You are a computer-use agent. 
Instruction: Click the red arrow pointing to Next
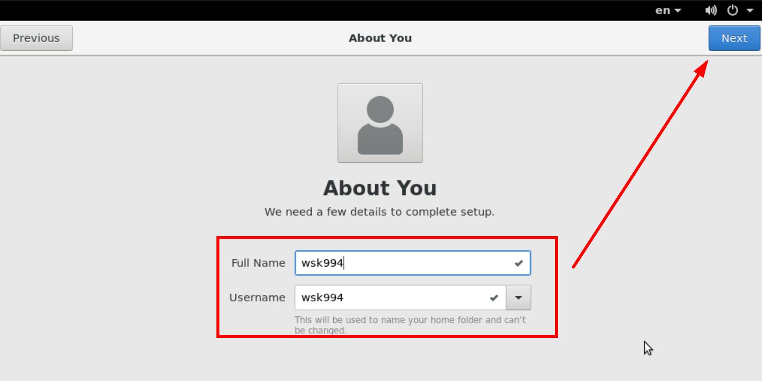pos(640,164)
